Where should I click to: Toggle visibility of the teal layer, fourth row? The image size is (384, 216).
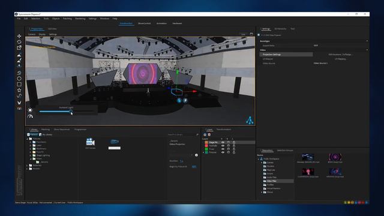point(223,152)
